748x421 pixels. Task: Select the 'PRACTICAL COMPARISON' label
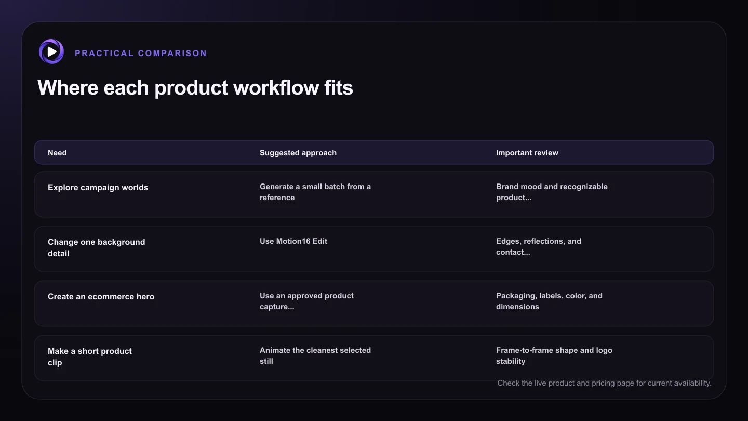(x=141, y=53)
